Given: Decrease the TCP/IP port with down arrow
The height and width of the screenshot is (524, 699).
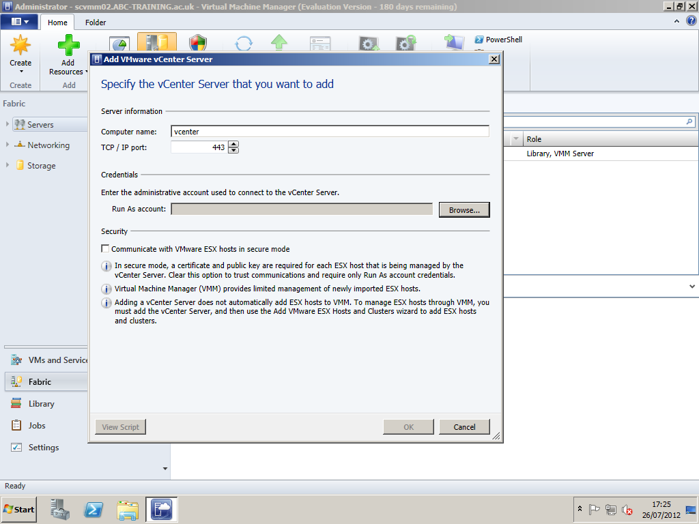Looking at the screenshot, I should pos(233,150).
